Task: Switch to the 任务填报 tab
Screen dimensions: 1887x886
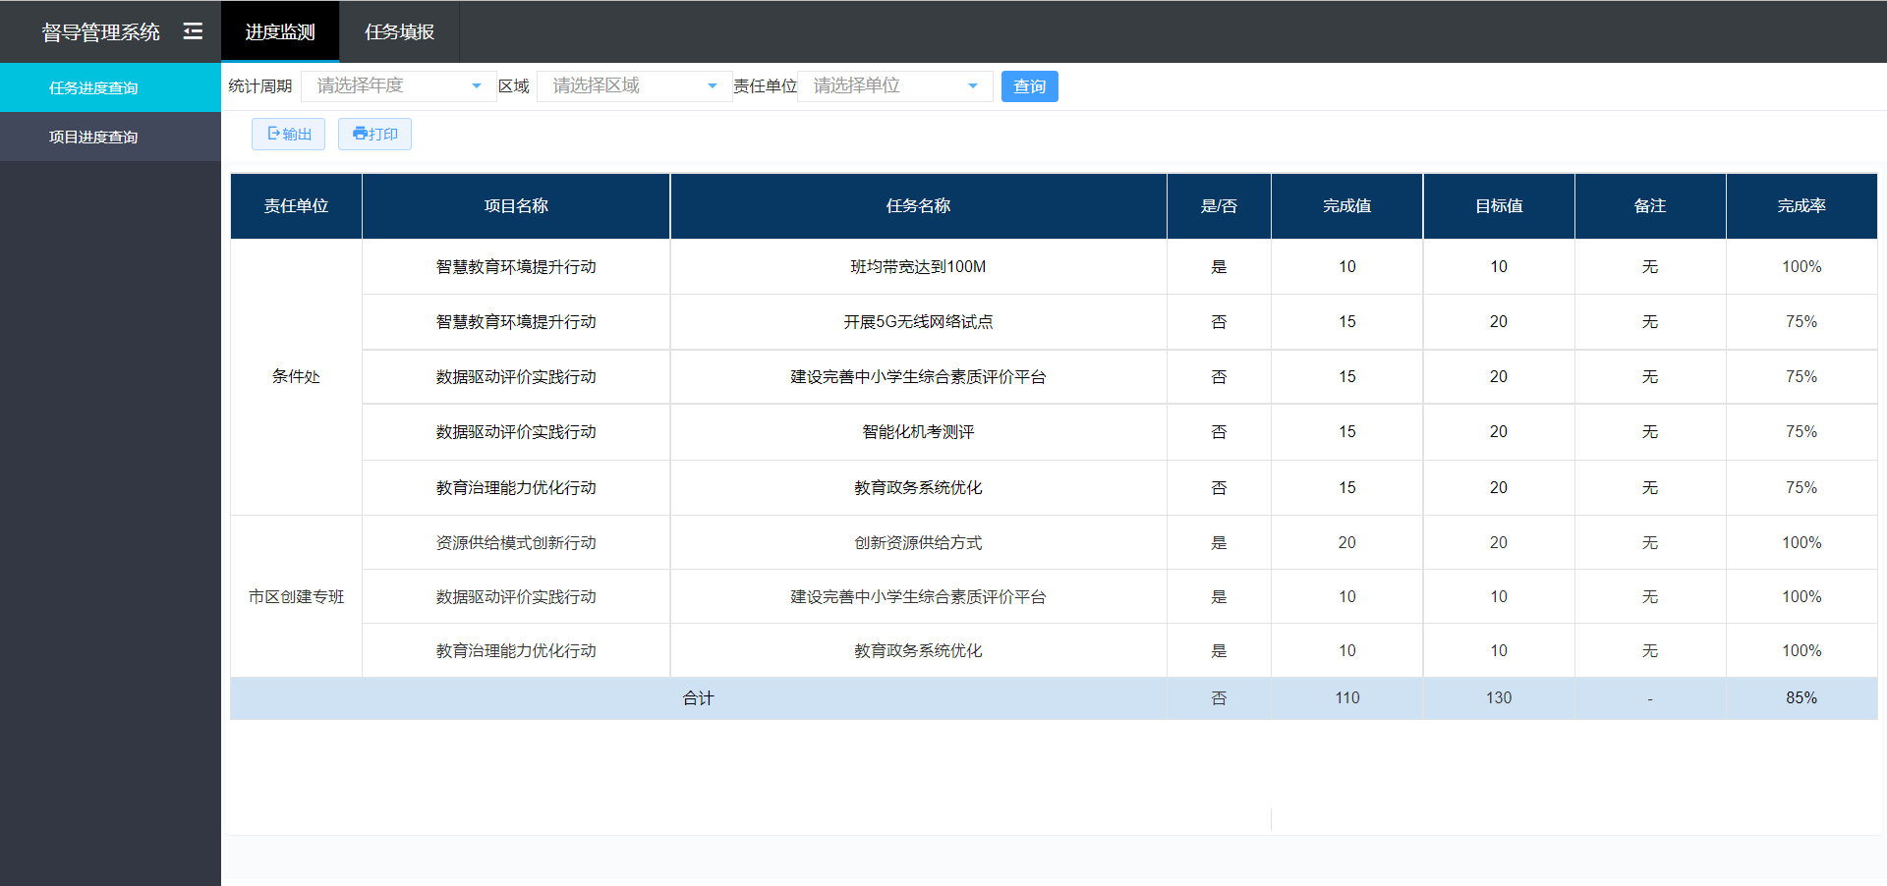Action: [x=399, y=31]
